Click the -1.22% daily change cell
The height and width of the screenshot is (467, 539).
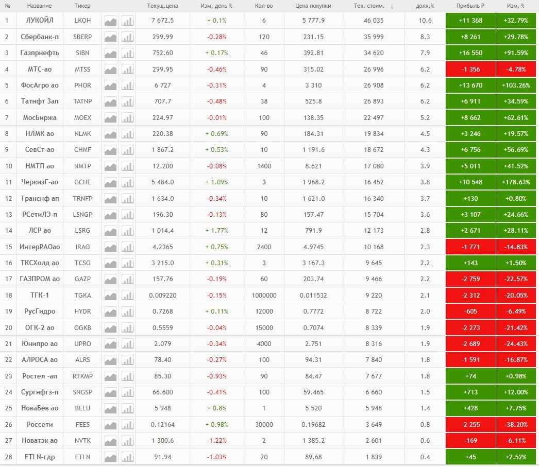(216, 441)
